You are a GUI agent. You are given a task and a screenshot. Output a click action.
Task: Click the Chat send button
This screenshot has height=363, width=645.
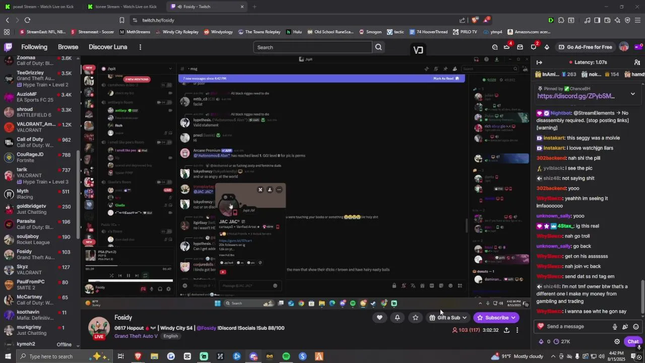(x=633, y=341)
